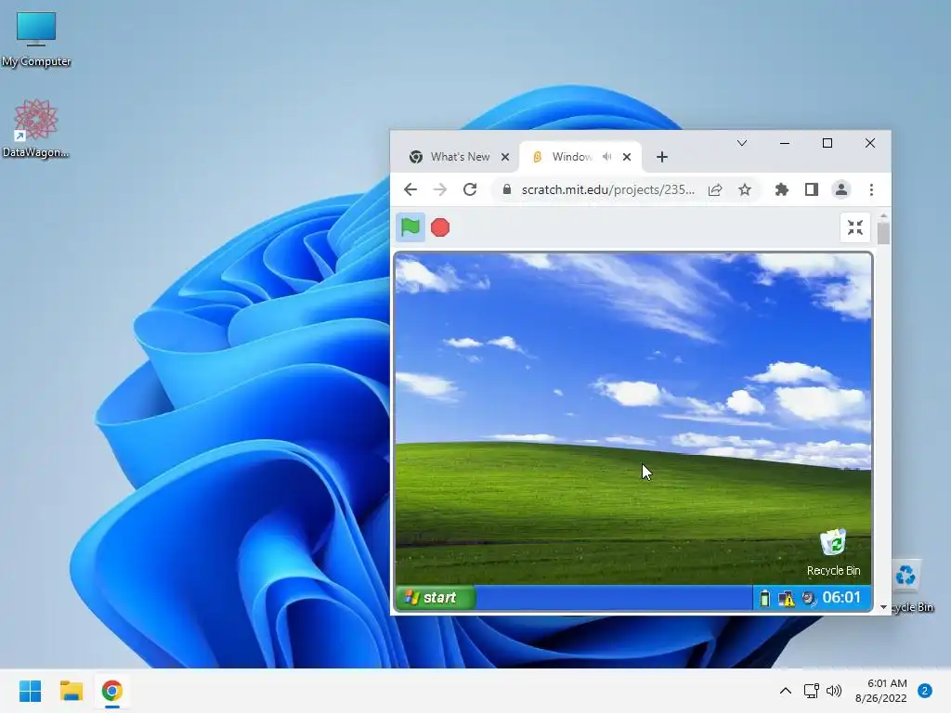Open File Explorer from the taskbar
Image resolution: width=951 pixels, height=713 pixels.
pos(71,691)
